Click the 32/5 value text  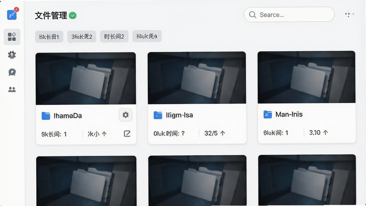[211, 133]
